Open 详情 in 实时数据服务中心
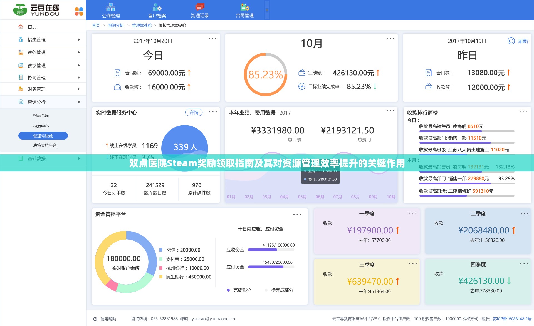 tap(194, 112)
